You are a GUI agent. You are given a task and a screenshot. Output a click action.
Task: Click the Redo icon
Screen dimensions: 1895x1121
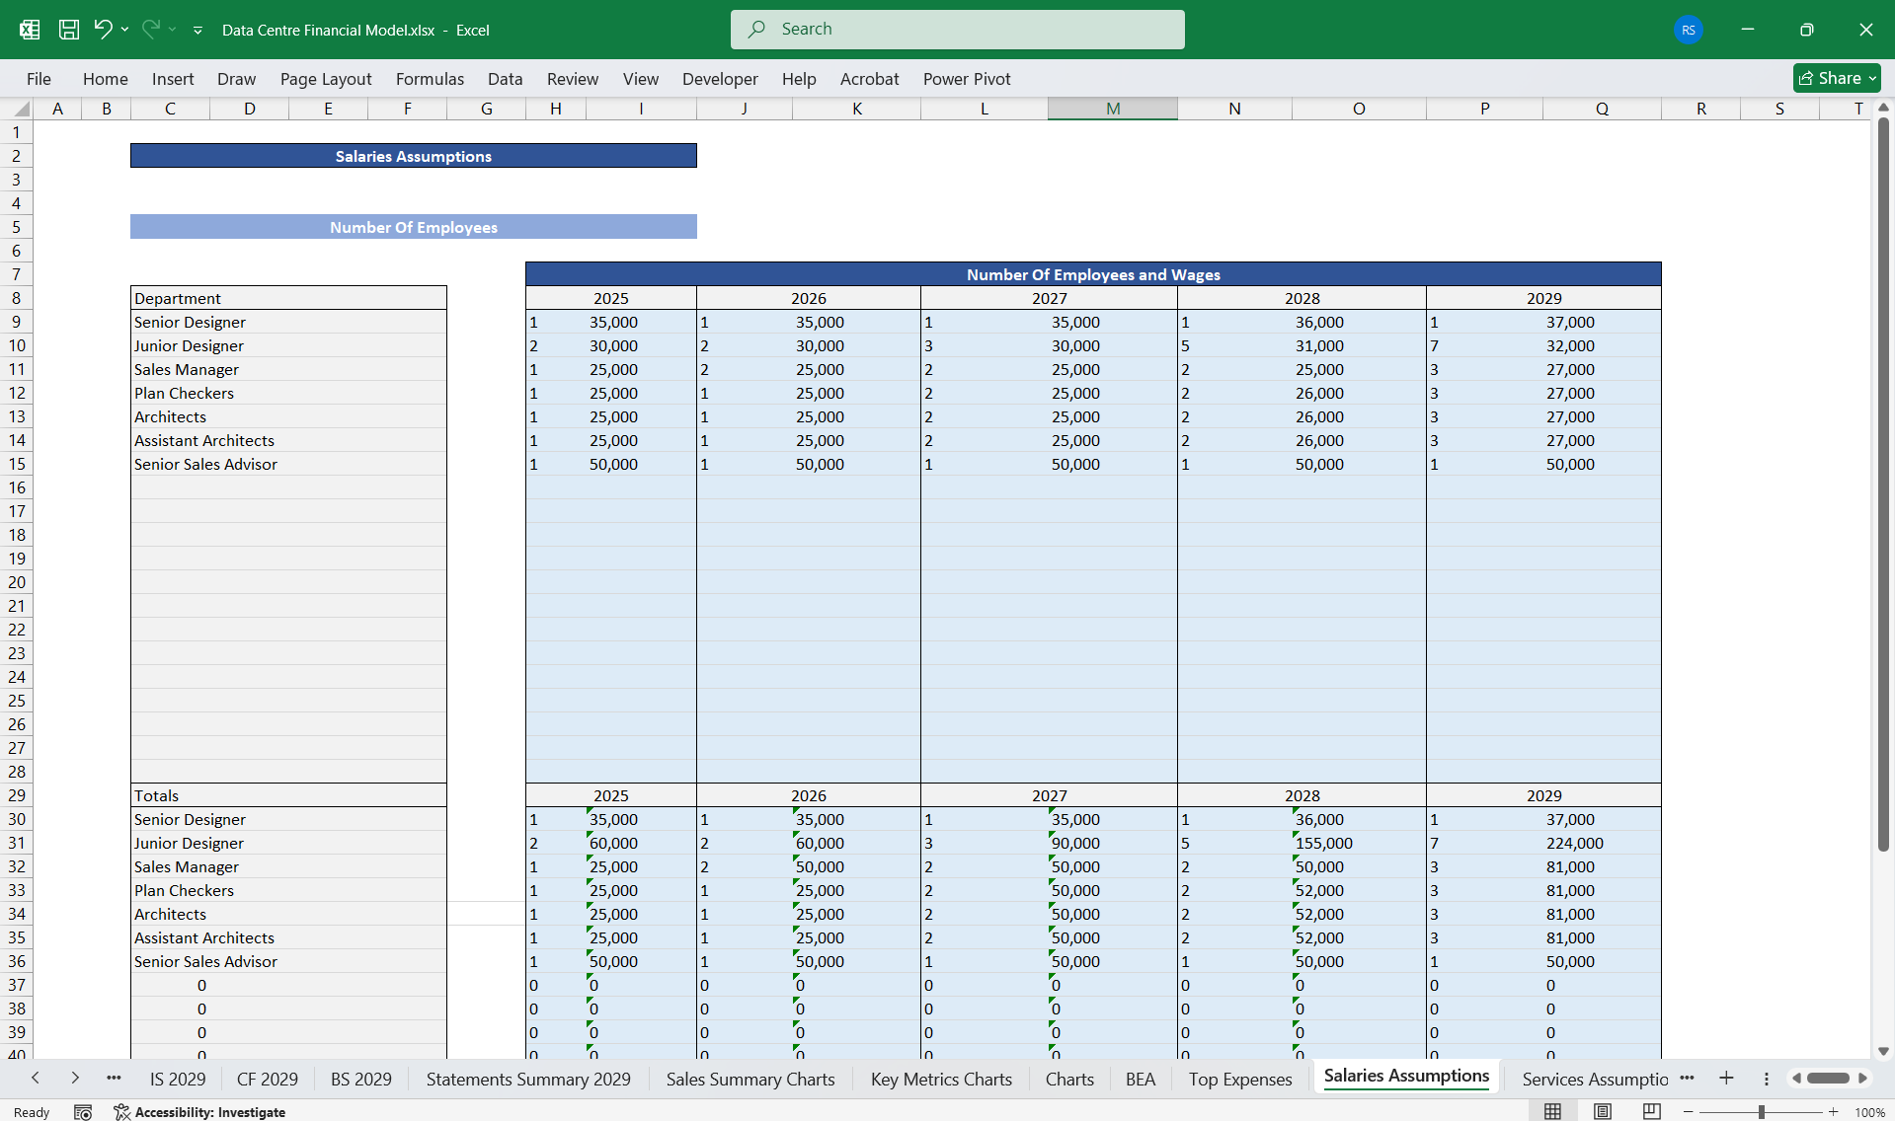[x=150, y=30]
